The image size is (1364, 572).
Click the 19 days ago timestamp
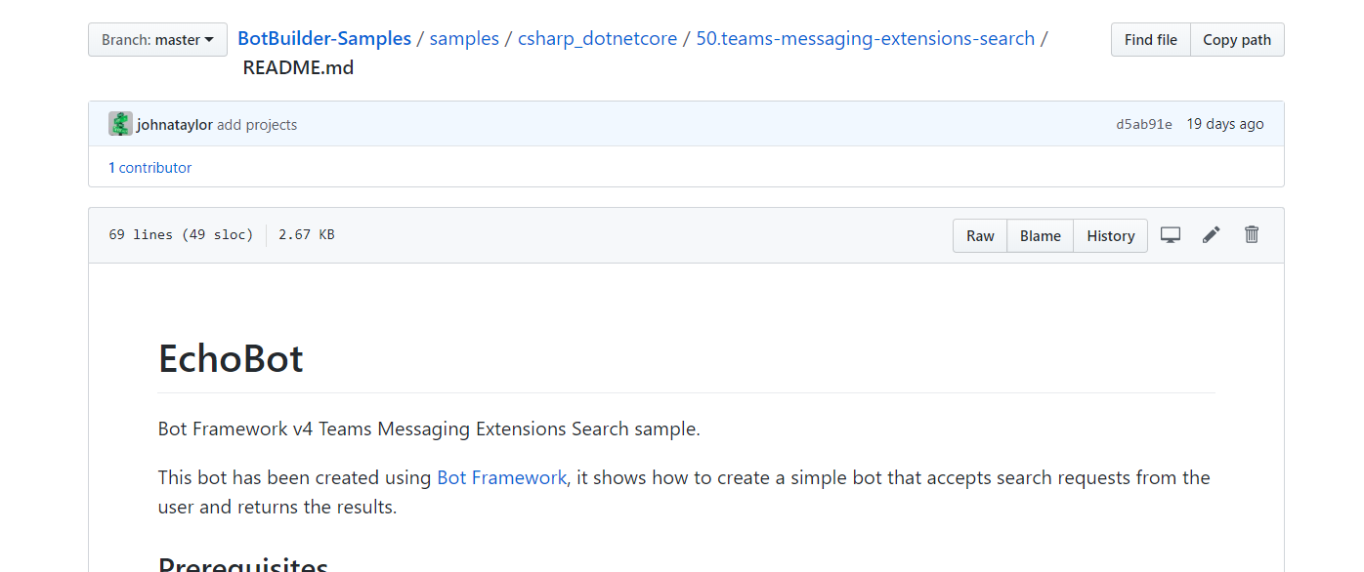click(1224, 123)
